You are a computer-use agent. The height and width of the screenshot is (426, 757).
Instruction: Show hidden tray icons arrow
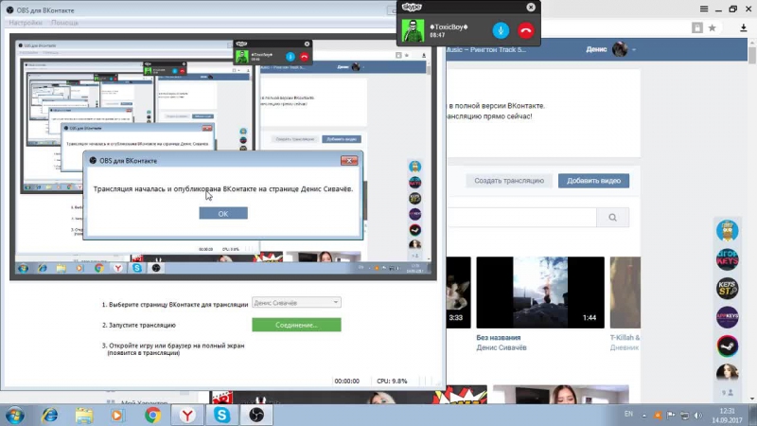(644, 416)
